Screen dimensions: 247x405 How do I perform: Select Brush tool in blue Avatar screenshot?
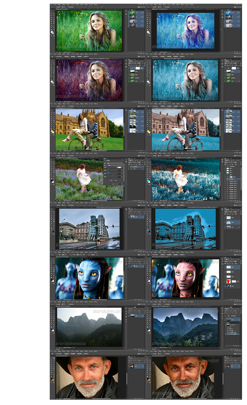[x=54, y=265]
